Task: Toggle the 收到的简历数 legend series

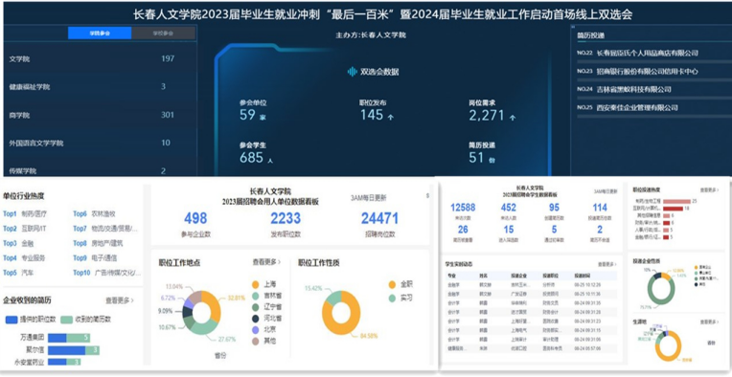Action: 86,320
